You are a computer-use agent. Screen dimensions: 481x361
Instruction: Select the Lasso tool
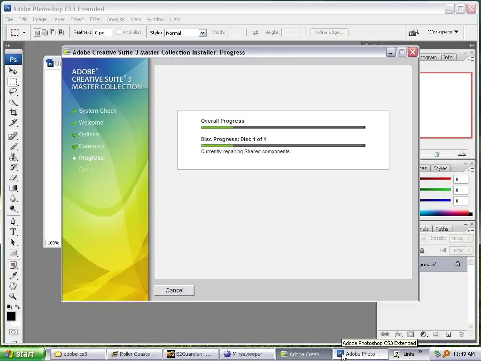point(13,92)
